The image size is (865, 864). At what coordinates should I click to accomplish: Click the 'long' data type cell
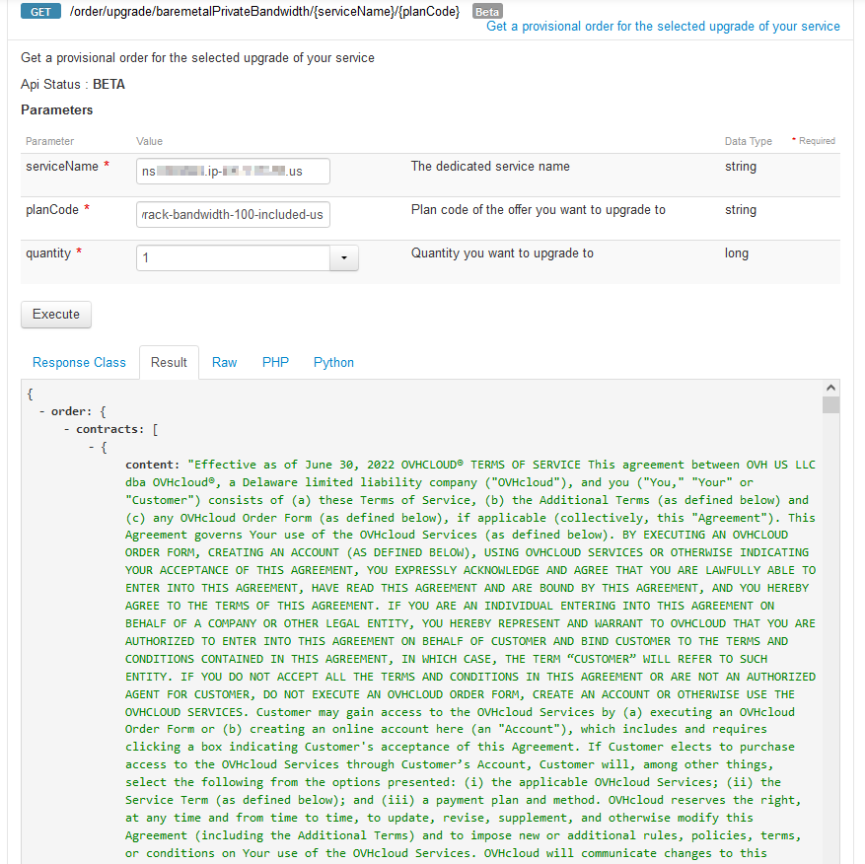(737, 253)
